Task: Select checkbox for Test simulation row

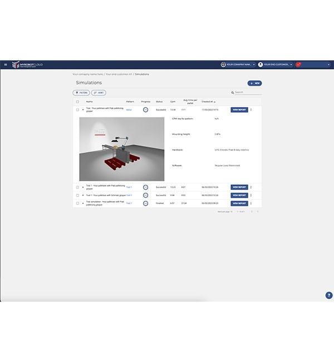Action: [77, 203]
